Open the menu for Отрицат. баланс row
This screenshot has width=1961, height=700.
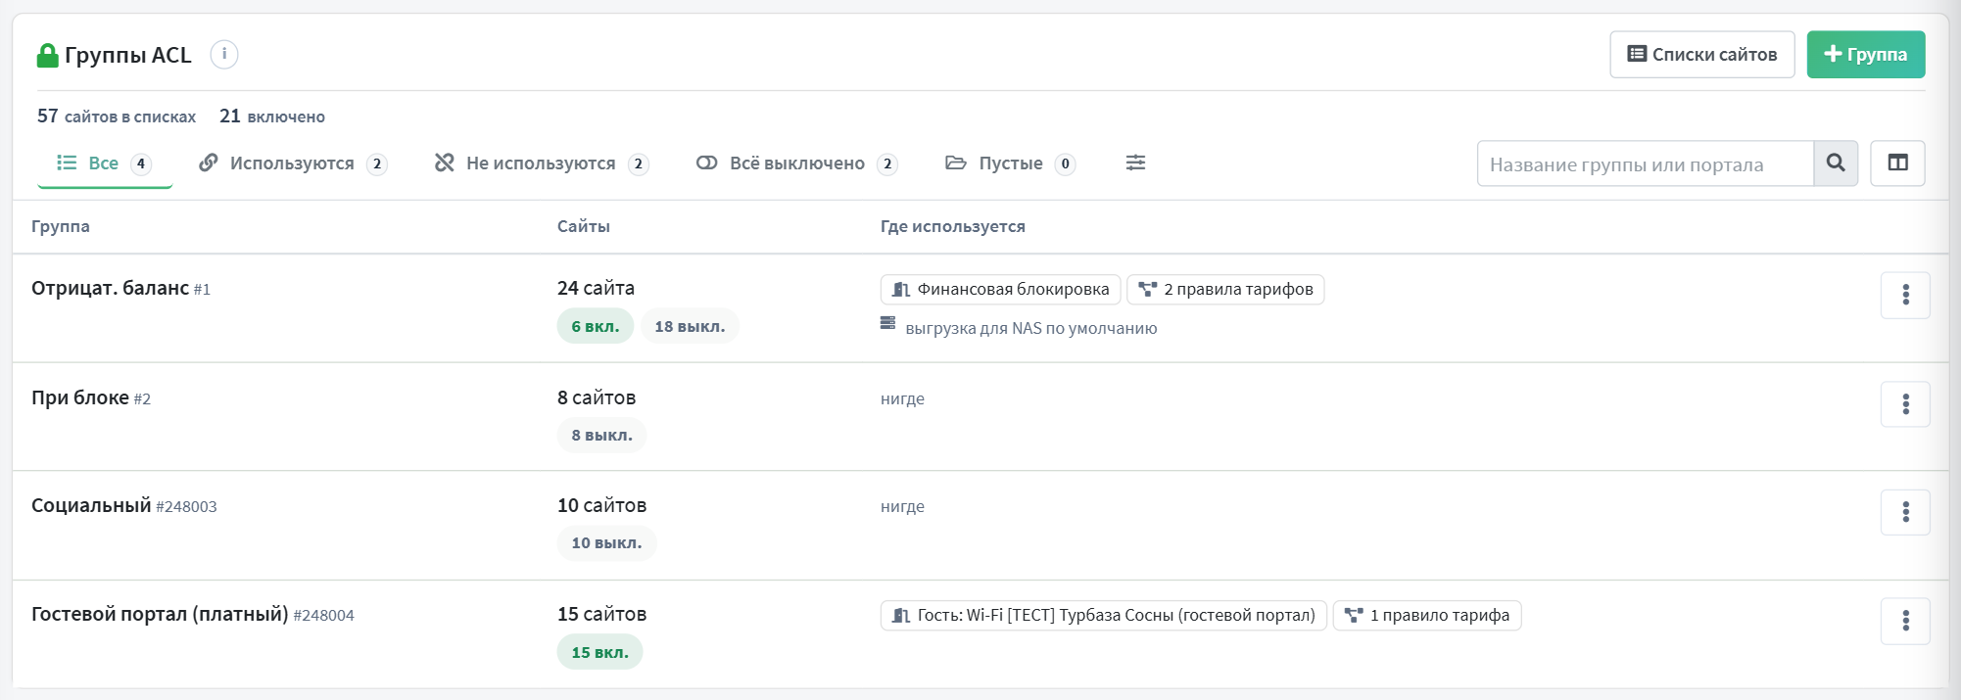1905,295
